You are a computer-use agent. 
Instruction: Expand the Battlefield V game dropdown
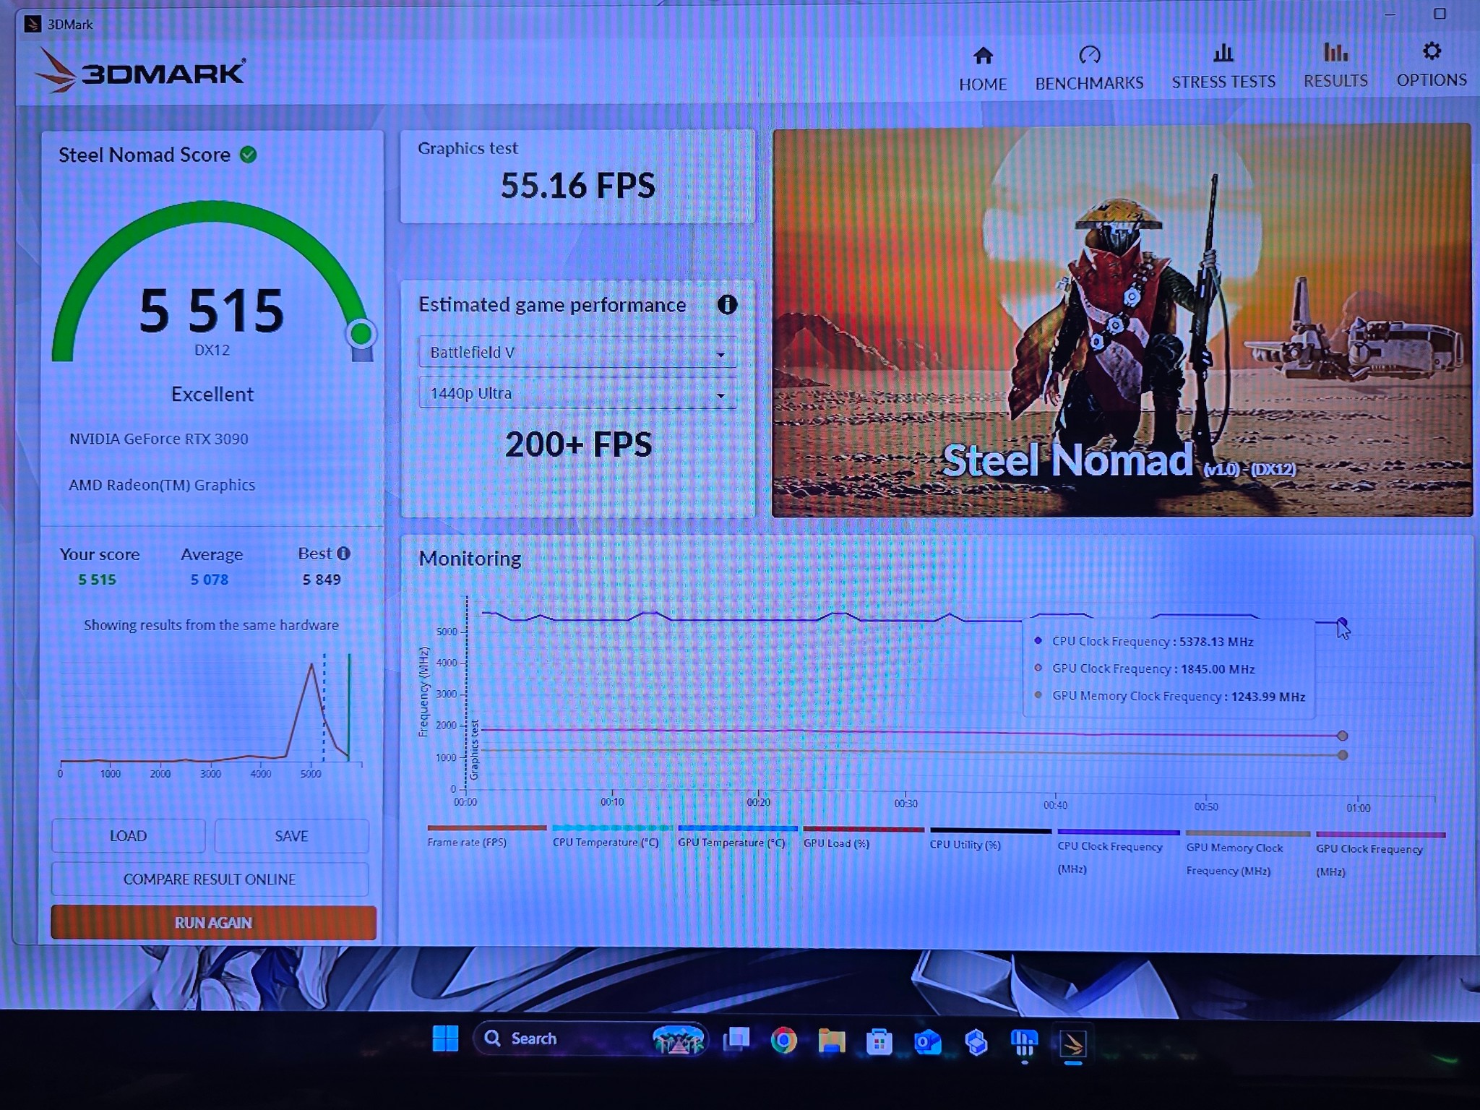(x=577, y=353)
